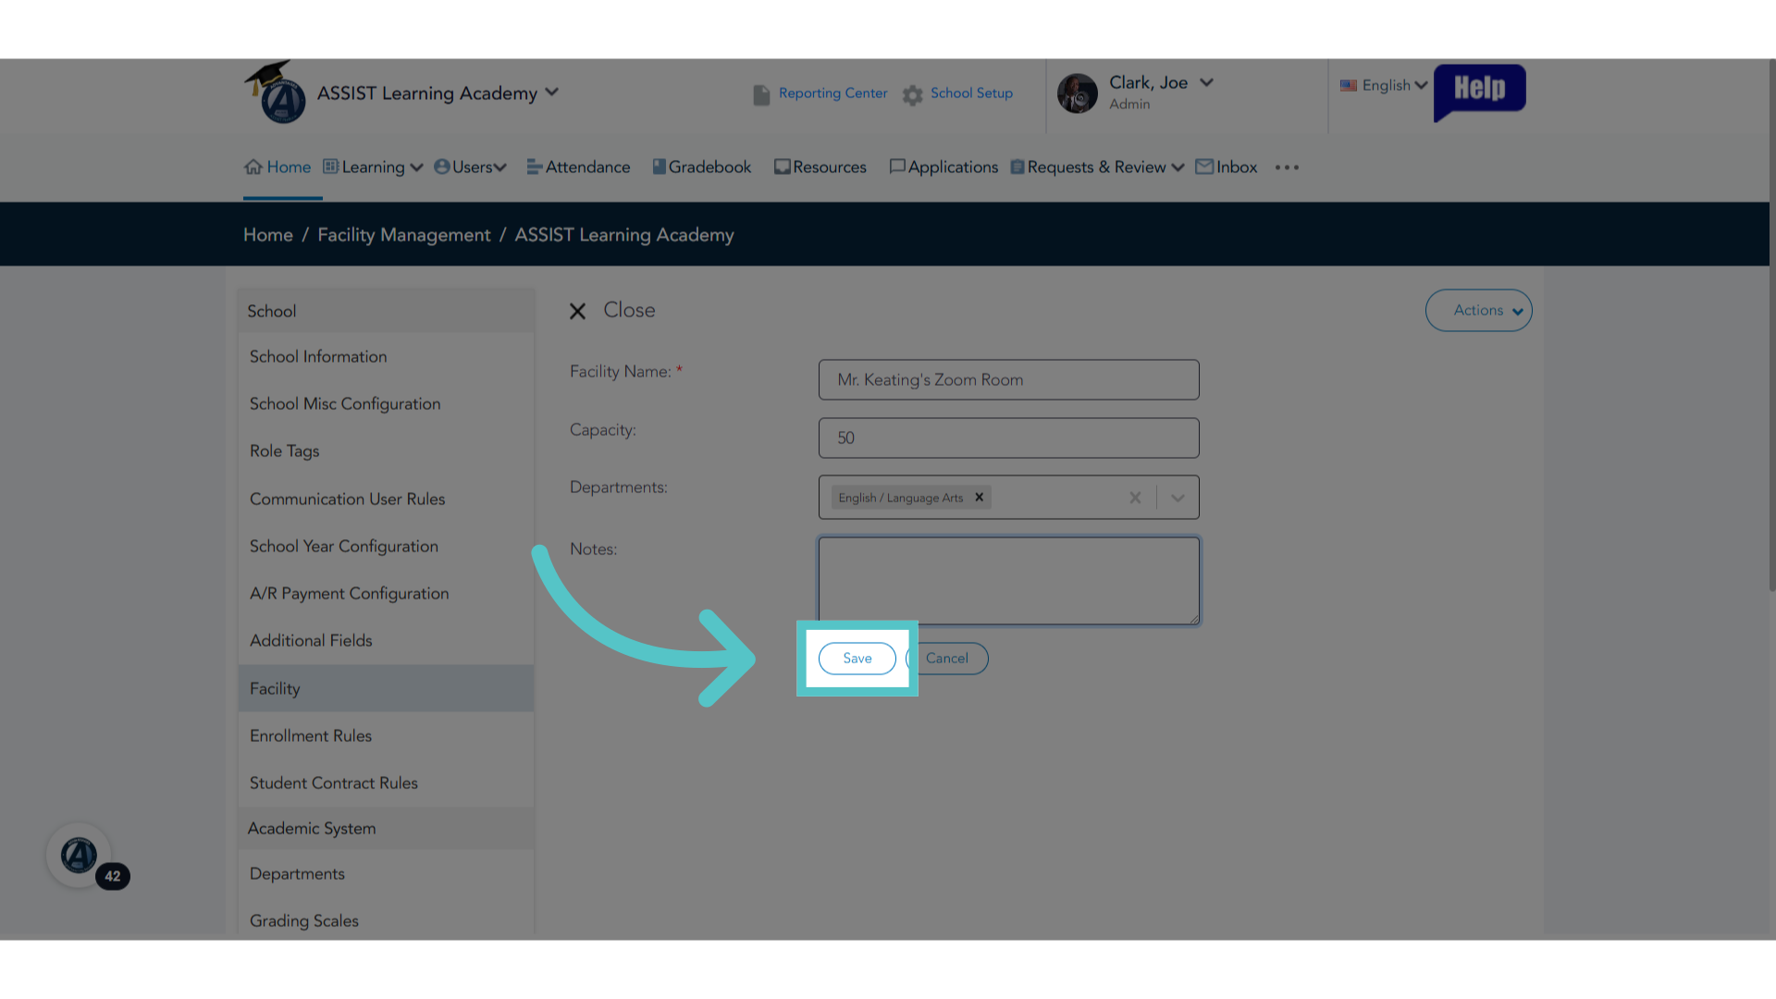Open the Help speech bubble
Screen dimensions: 1776x999
[1479, 92]
